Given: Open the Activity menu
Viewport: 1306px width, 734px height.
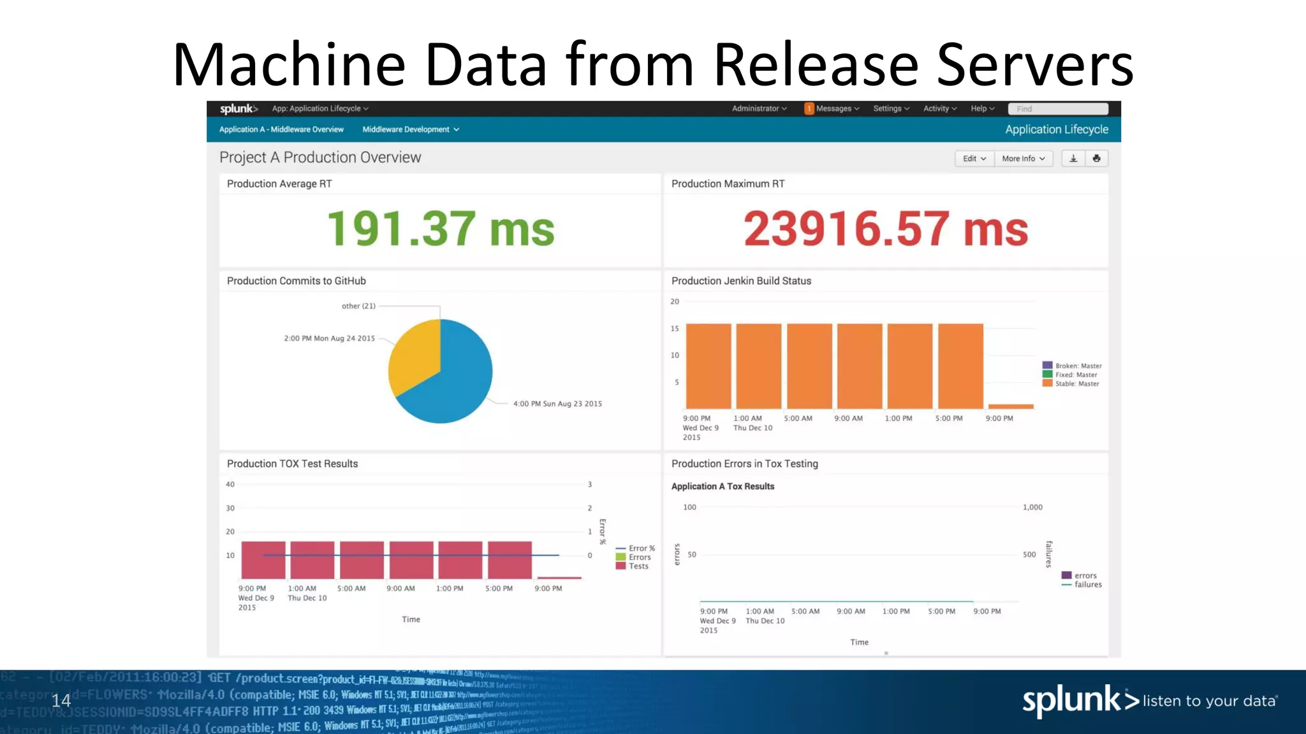Looking at the screenshot, I should tap(940, 109).
